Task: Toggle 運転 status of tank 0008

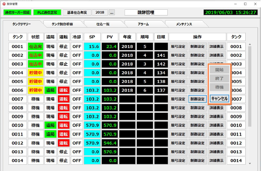Action: pos(64,108)
